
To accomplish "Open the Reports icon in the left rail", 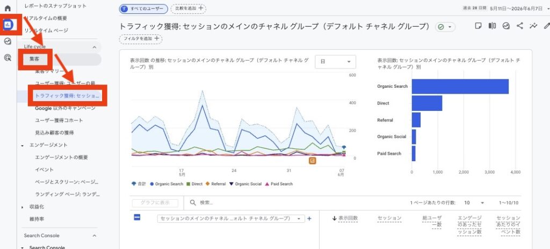I will coord(8,25).
